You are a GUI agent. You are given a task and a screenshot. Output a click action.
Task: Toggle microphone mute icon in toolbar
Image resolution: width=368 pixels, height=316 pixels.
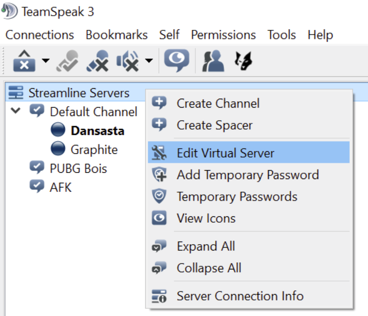coord(98,61)
